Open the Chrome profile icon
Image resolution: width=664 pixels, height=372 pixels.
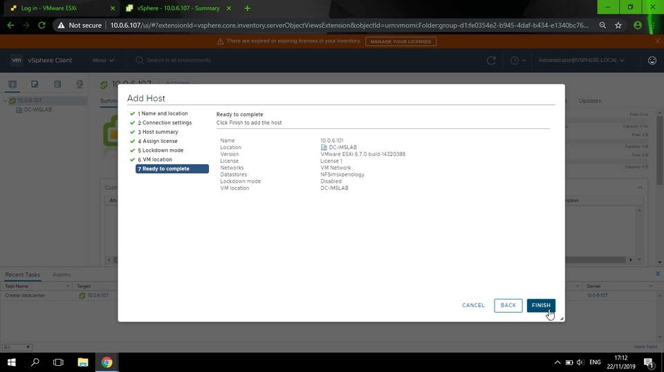pyautogui.click(x=637, y=26)
